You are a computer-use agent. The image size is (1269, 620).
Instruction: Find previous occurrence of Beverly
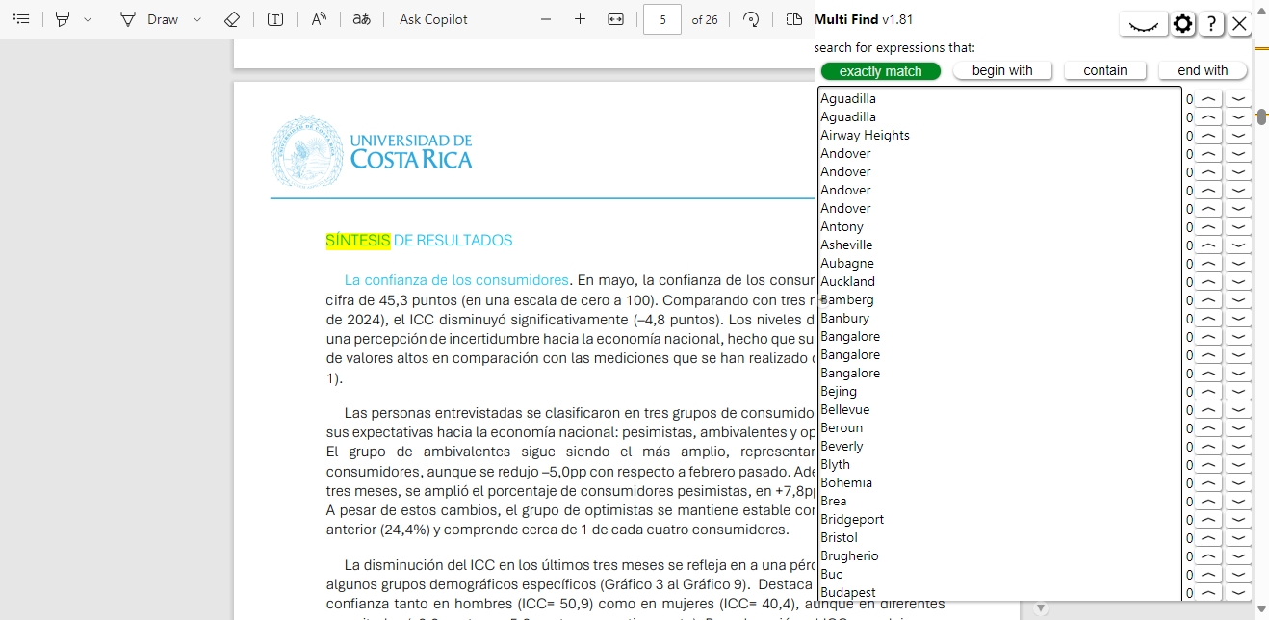[1208, 447]
